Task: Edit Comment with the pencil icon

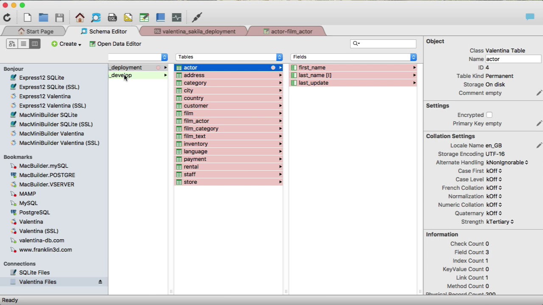Action: pyautogui.click(x=539, y=93)
